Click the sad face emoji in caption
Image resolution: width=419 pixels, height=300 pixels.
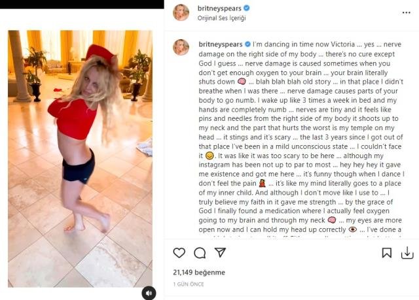click(x=209, y=156)
